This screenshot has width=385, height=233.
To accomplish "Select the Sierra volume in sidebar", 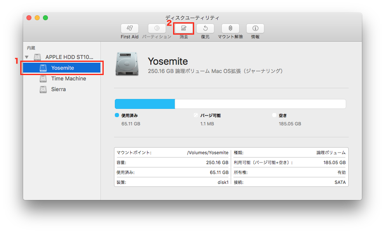I will pos(62,89).
